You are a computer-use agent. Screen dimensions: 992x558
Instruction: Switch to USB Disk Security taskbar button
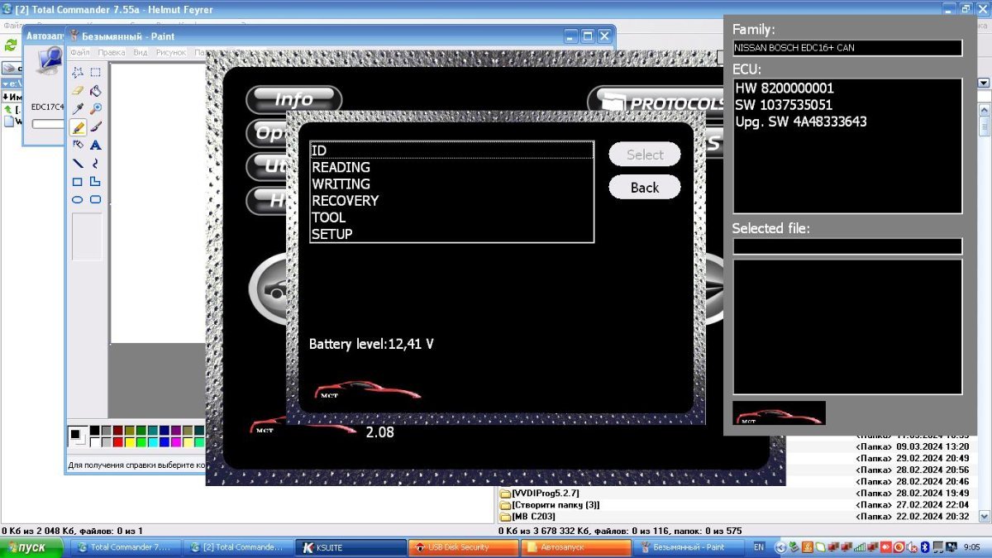463,547
